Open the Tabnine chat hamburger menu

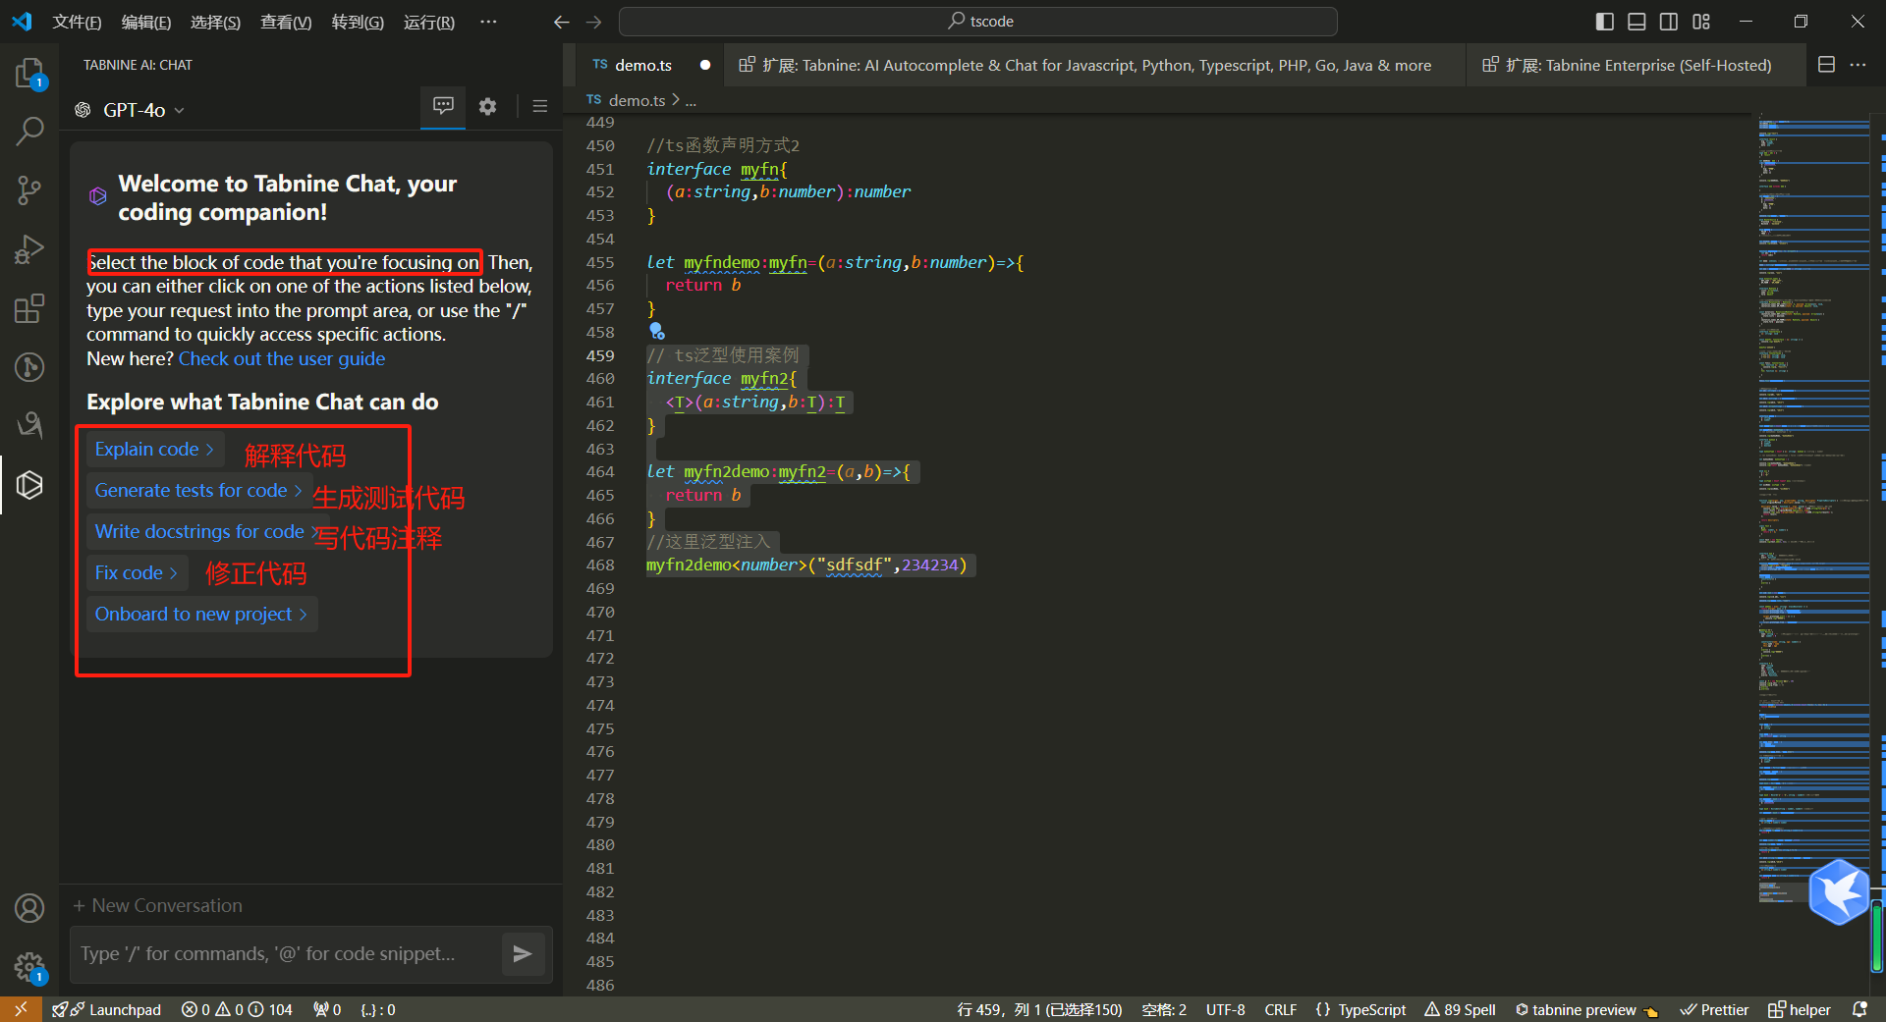[x=539, y=106]
